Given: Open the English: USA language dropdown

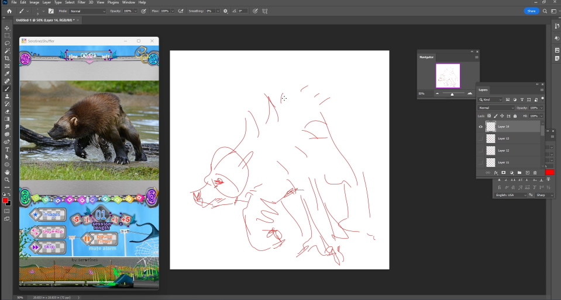Looking at the screenshot, I should point(511,195).
